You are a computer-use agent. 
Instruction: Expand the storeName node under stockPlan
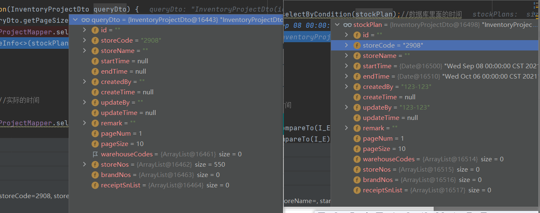(x=347, y=56)
